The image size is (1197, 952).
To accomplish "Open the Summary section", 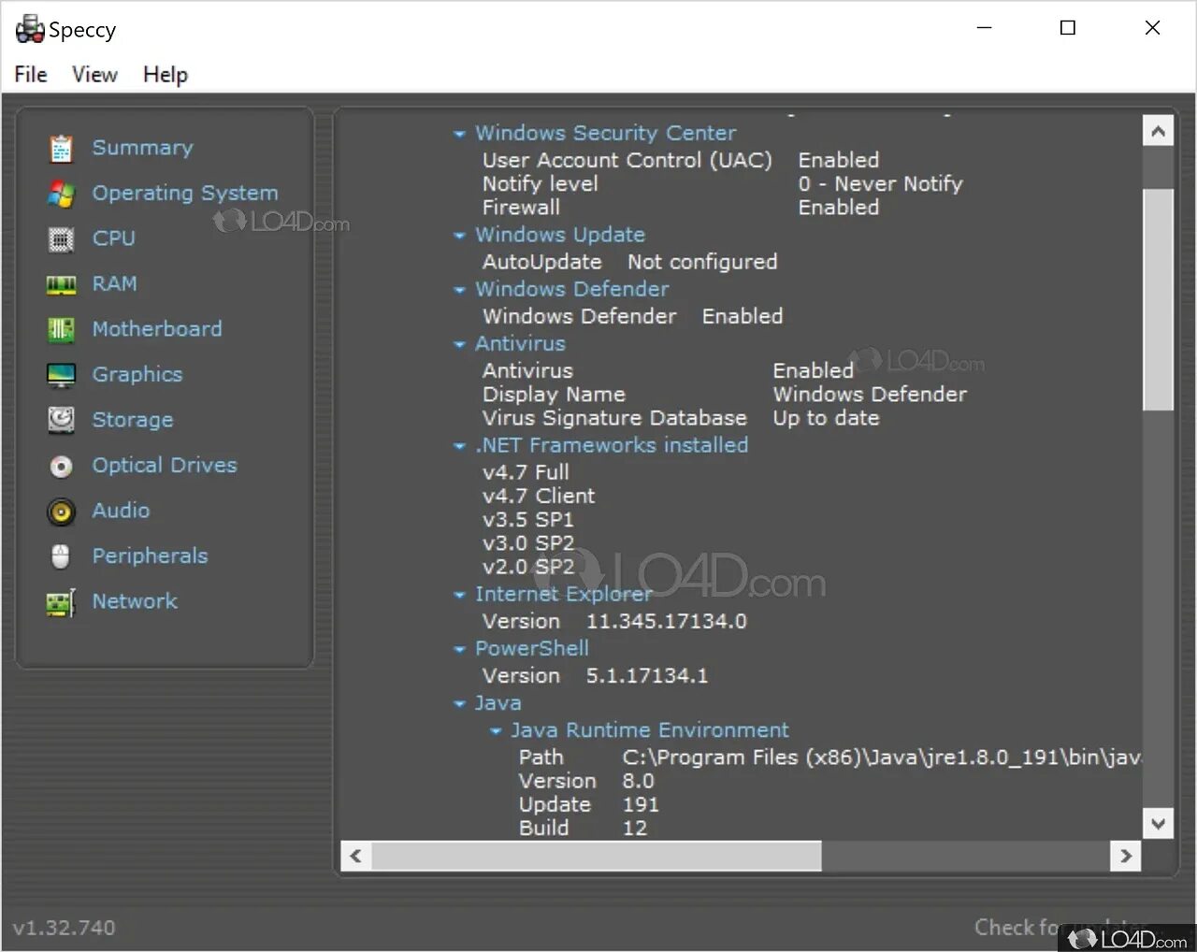I will coord(142,148).
